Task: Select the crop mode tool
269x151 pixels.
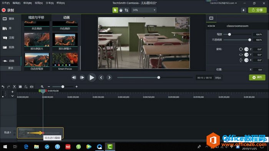Action: [126, 10]
